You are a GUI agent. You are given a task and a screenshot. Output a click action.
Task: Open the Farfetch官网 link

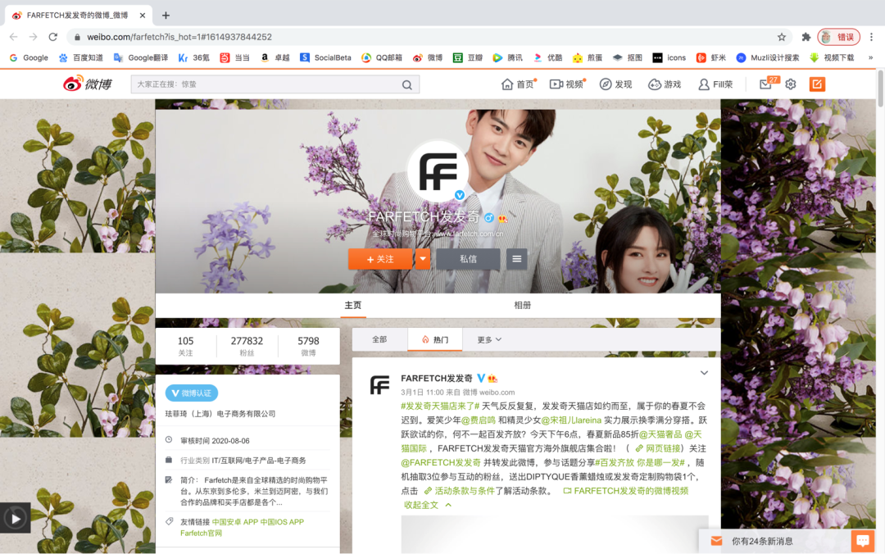201,533
